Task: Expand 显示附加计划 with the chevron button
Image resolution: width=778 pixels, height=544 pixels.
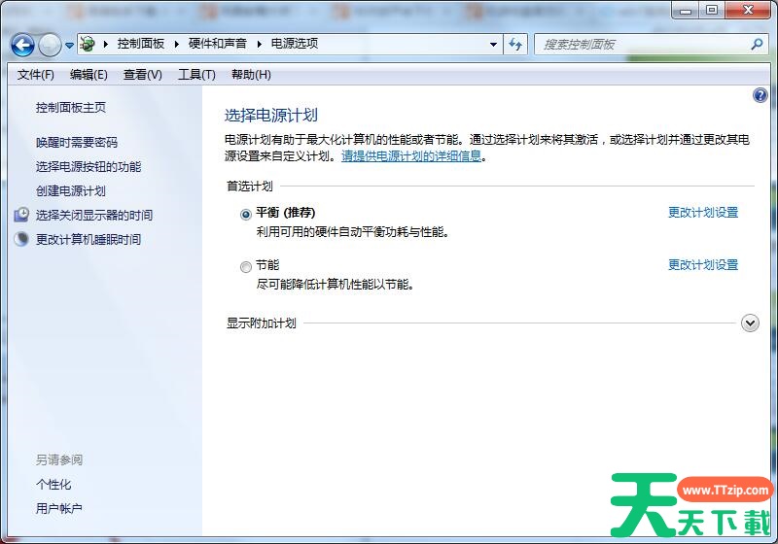Action: 749,323
